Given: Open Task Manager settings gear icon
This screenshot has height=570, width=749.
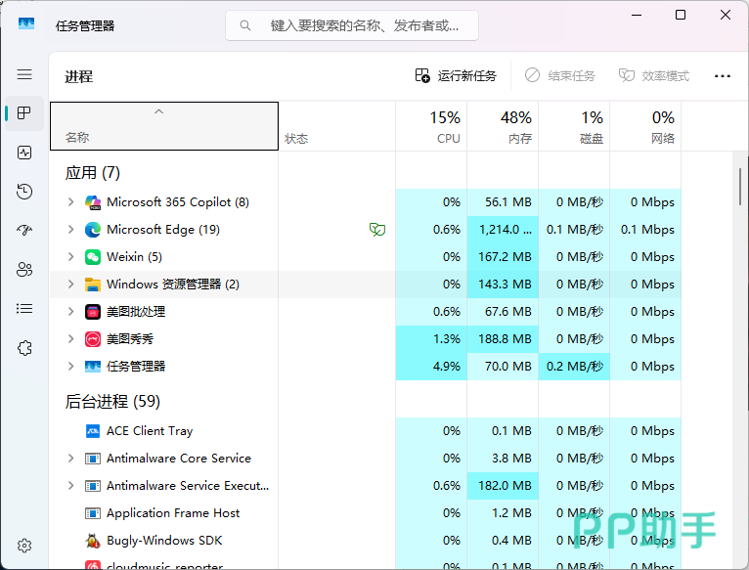Looking at the screenshot, I should point(24,546).
